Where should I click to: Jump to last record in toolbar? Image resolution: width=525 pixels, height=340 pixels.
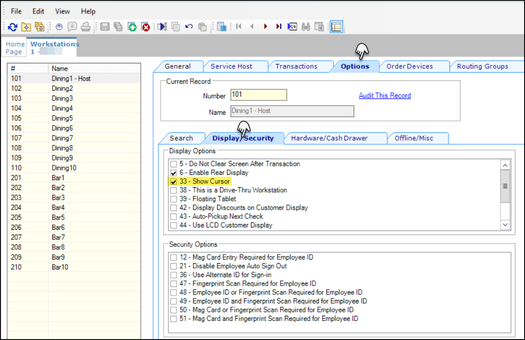278,27
